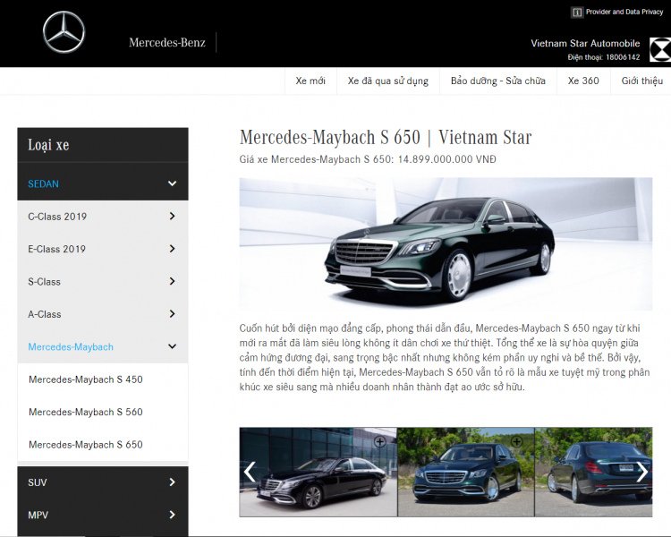Click the S-Class label
Image resolution: width=671 pixels, height=537 pixels.
(44, 282)
